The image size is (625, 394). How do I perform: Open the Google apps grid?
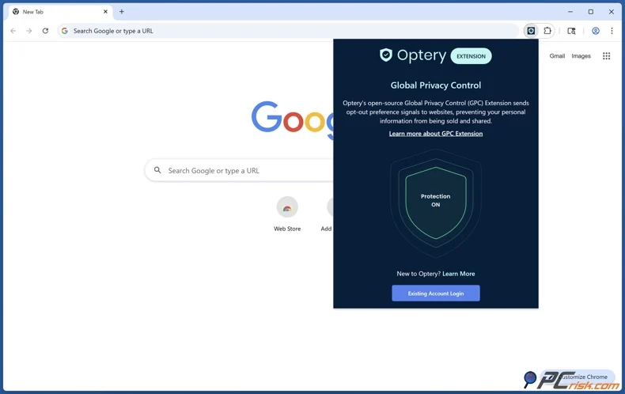[606, 56]
